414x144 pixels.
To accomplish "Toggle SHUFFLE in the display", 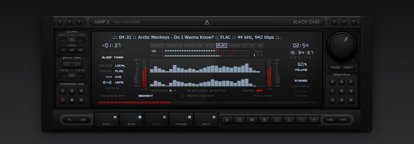I will coord(174,45).
